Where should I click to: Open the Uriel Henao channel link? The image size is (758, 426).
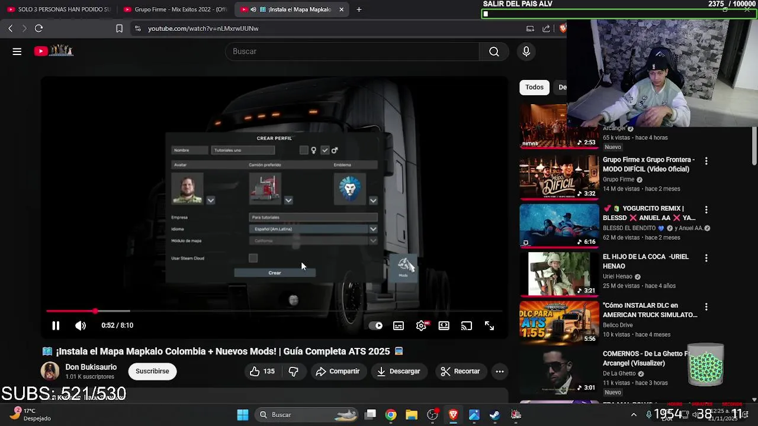click(x=618, y=276)
